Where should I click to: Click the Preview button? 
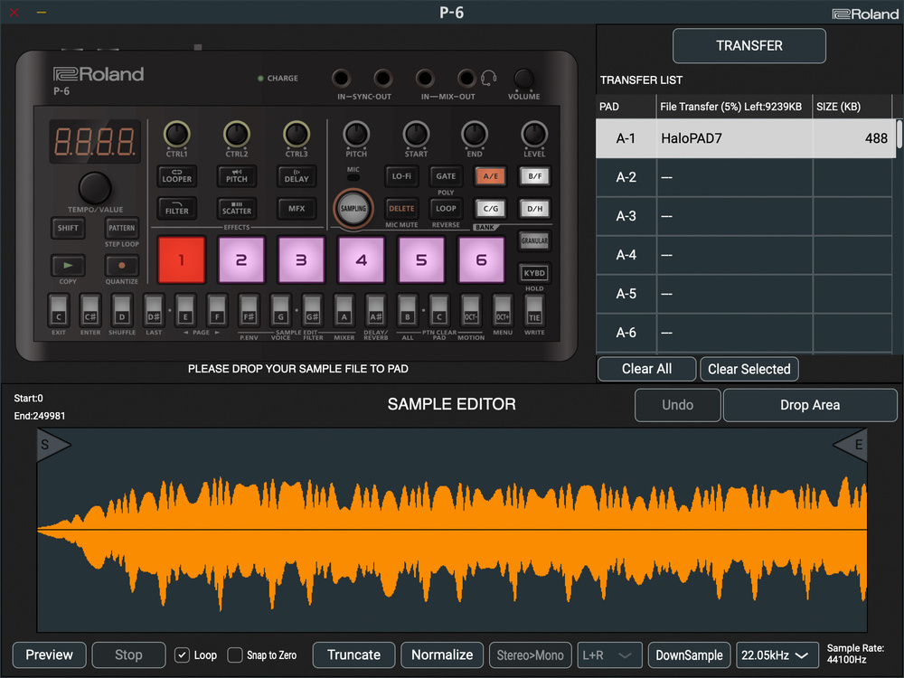tap(49, 654)
